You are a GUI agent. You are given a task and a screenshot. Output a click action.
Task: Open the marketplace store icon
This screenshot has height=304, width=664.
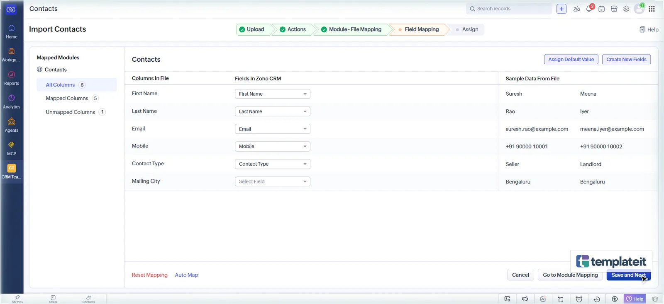coord(614,9)
